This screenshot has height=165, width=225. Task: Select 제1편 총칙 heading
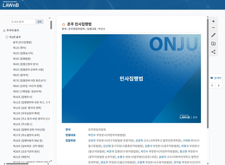pos(15,37)
